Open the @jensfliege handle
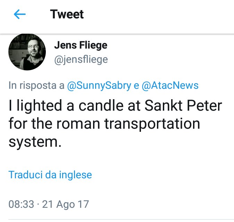The image size is (234, 222). (x=81, y=60)
